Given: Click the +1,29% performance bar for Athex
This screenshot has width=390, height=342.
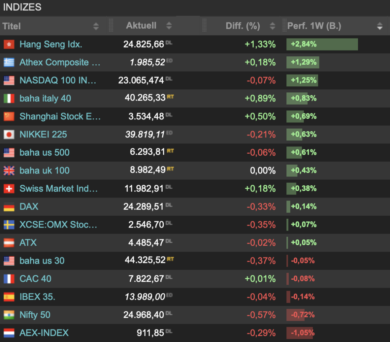Looking at the screenshot, I should (x=303, y=62).
